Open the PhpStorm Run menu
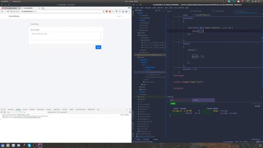The height and width of the screenshot is (148, 263). pos(166,8)
